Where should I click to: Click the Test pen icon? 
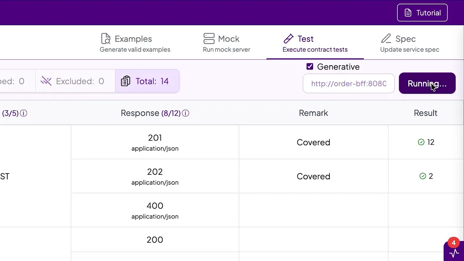coord(289,38)
